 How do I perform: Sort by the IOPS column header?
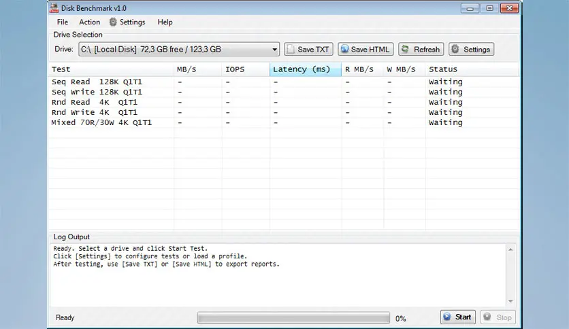pyautogui.click(x=246, y=69)
